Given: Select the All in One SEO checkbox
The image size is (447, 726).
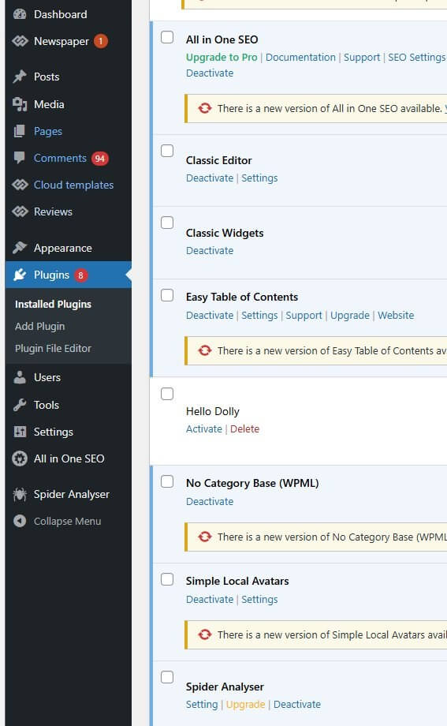Looking at the screenshot, I should [x=167, y=37].
